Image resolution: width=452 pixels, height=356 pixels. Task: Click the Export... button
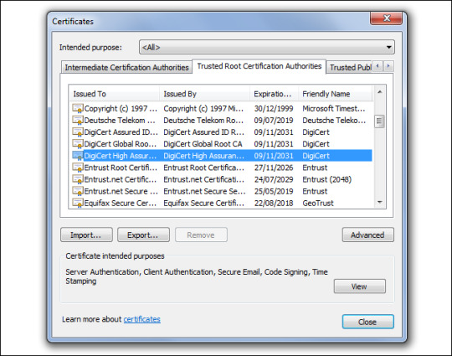point(143,235)
